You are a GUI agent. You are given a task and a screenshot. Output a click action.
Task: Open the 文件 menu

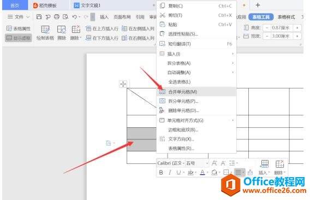16,17
